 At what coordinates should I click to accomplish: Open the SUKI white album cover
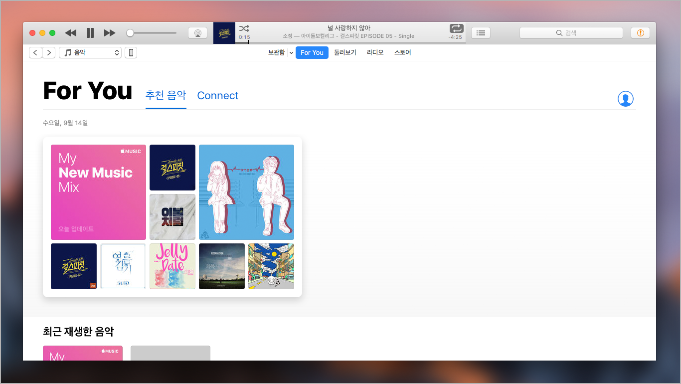coord(123,266)
